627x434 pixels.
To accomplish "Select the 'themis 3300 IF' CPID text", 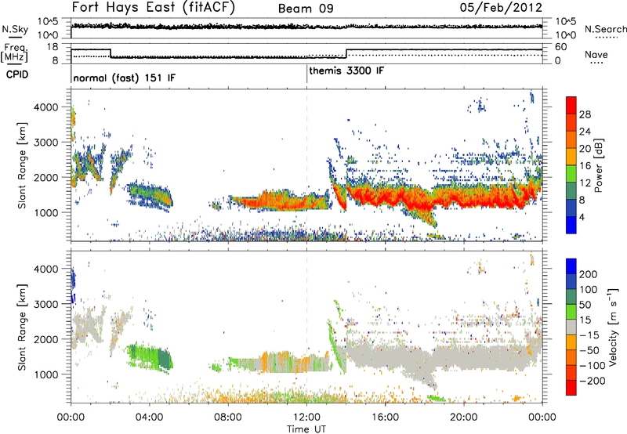I will [346, 71].
